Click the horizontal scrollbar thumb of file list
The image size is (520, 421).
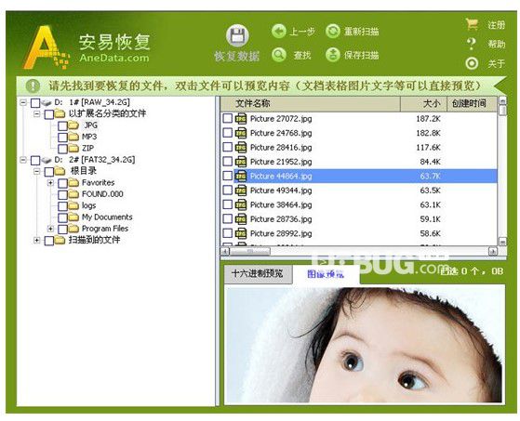pyautogui.click(x=250, y=252)
